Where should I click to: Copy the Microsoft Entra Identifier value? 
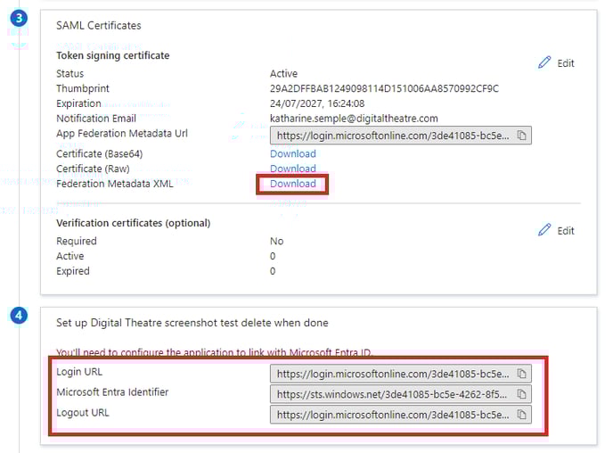[x=521, y=394]
